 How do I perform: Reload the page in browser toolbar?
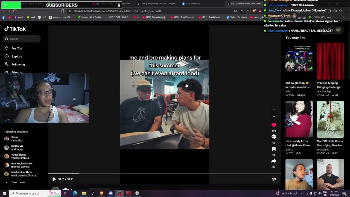(x=15, y=11)
